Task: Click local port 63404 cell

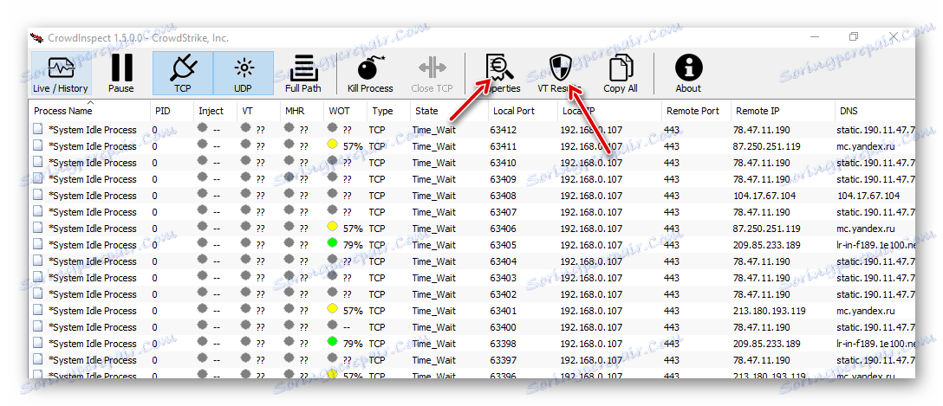Action: [x=504, y=261]
